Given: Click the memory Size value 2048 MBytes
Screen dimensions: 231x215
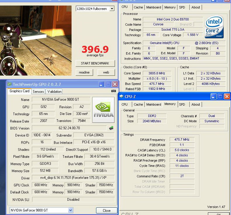Looking at the screenshot, I should pyautogui.click(x=152, y=121).
